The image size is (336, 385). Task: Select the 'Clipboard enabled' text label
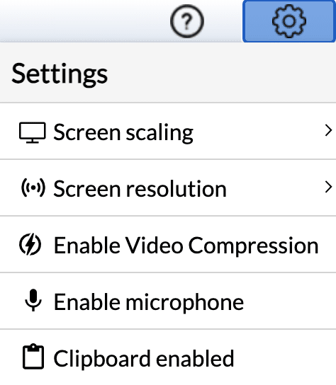[x=144, y=359]
